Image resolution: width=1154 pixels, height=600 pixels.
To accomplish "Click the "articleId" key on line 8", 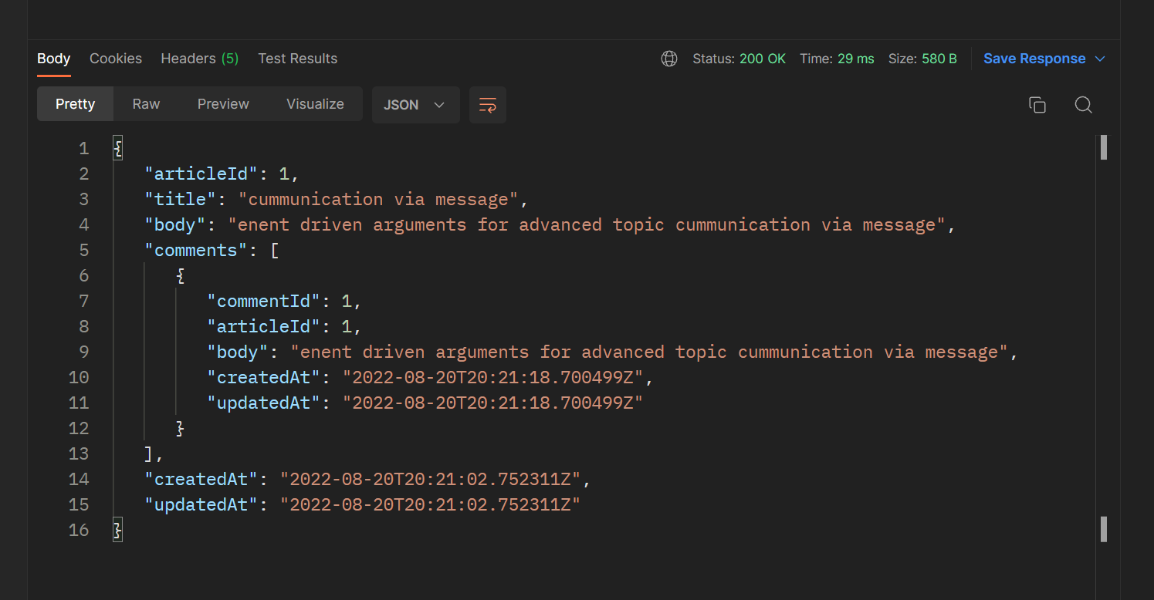I will [x=264, y=326].
